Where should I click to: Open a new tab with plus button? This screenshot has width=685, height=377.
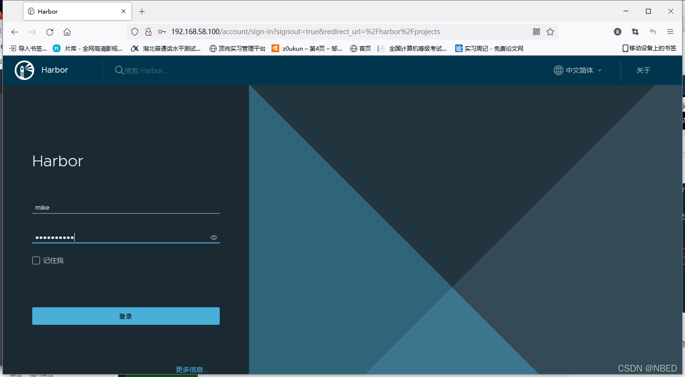click(x=142, y=11)
